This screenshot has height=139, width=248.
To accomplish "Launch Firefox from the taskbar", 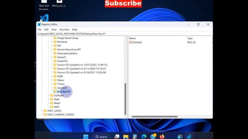I will point(162,137).
